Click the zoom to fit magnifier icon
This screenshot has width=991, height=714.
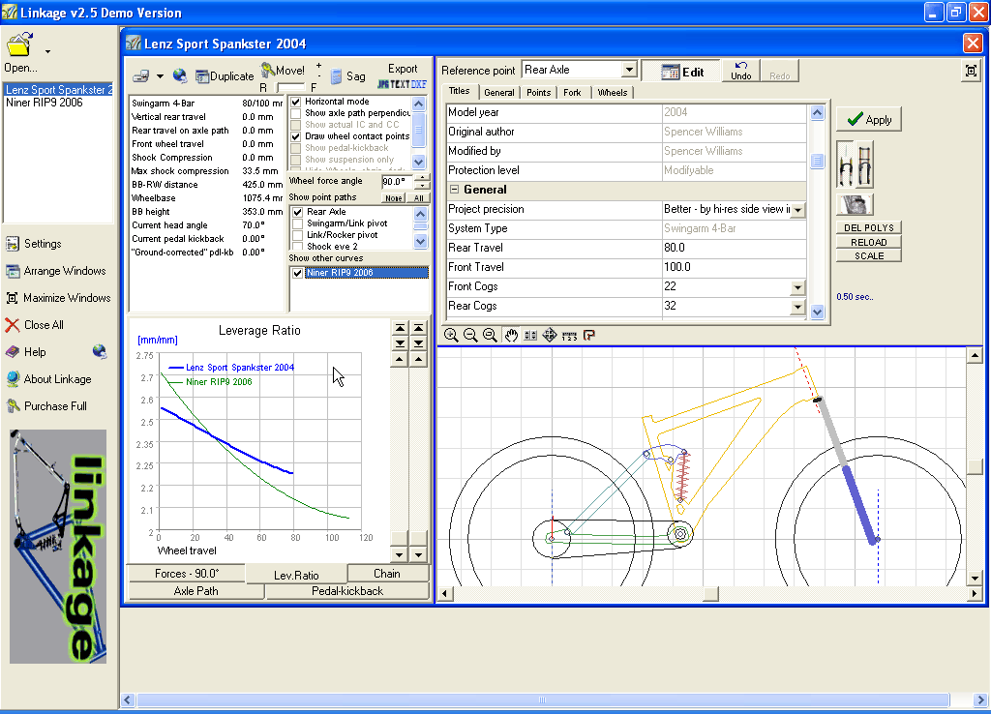pos(490,335)
